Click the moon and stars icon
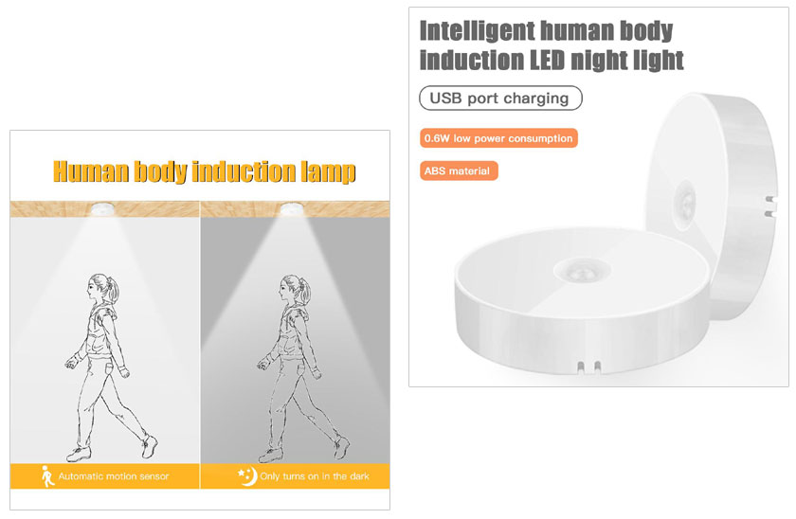796x519 pixels. (x=247, y=475)
